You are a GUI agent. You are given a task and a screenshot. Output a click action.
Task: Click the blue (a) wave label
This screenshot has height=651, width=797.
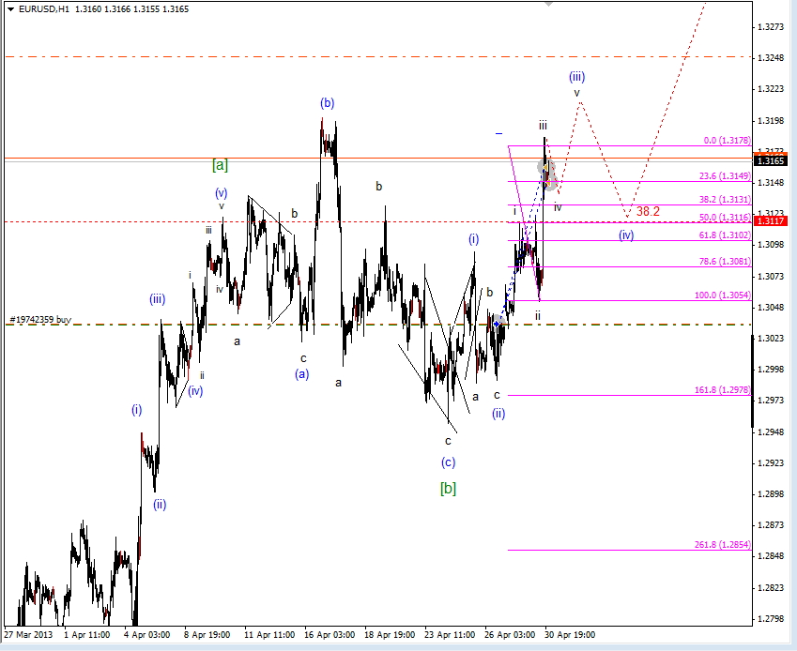302,374
